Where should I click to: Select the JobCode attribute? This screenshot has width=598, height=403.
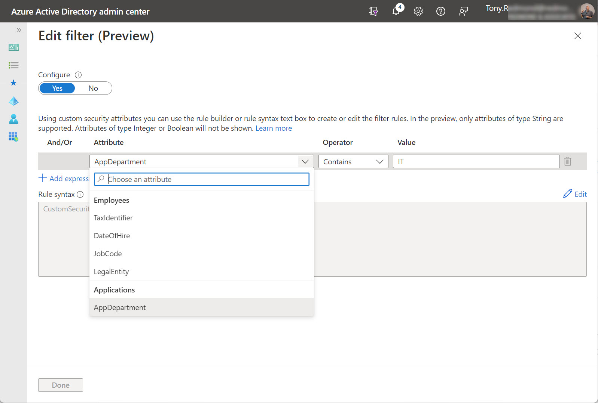point(202,254)
